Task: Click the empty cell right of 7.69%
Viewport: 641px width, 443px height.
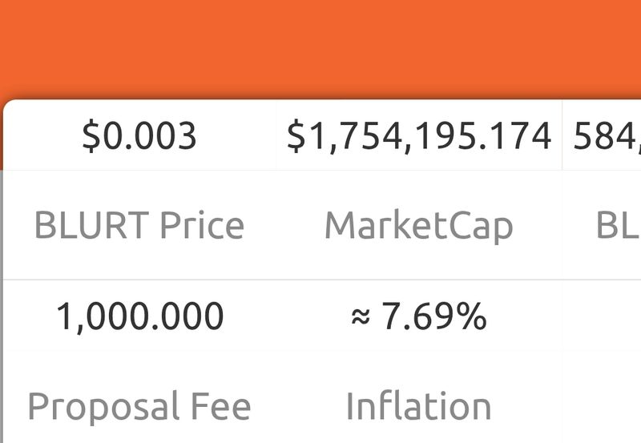Action: 603,317
